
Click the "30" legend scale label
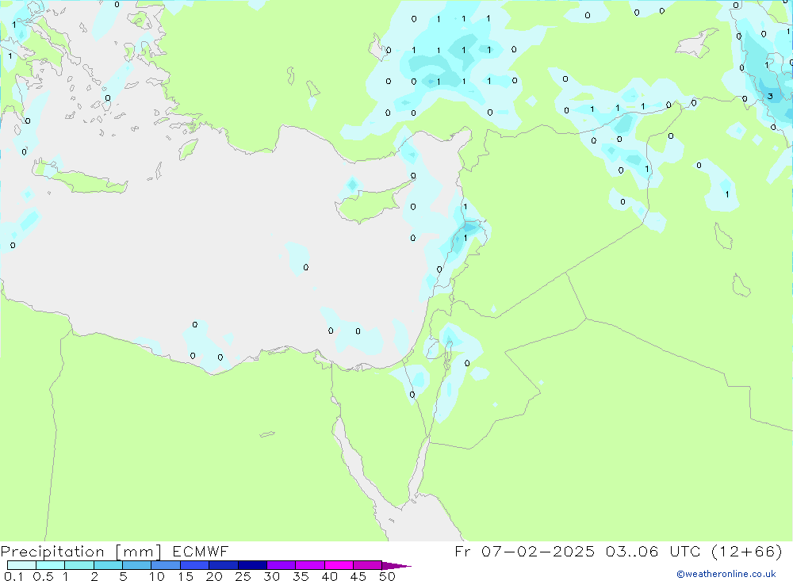click(271, 576)
